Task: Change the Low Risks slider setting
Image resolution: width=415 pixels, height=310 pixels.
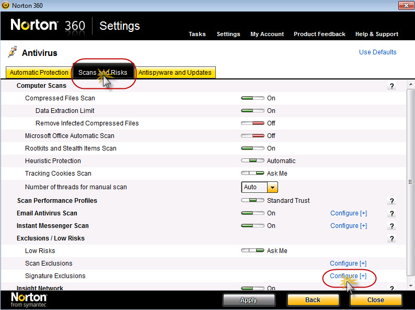Action: pyautogui.click(x=252, y=250)
